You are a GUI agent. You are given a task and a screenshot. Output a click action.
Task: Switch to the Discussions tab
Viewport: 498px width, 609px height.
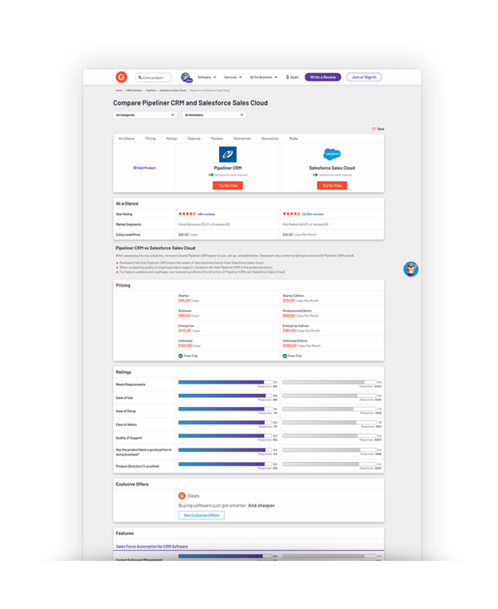[x=270, y=139]
